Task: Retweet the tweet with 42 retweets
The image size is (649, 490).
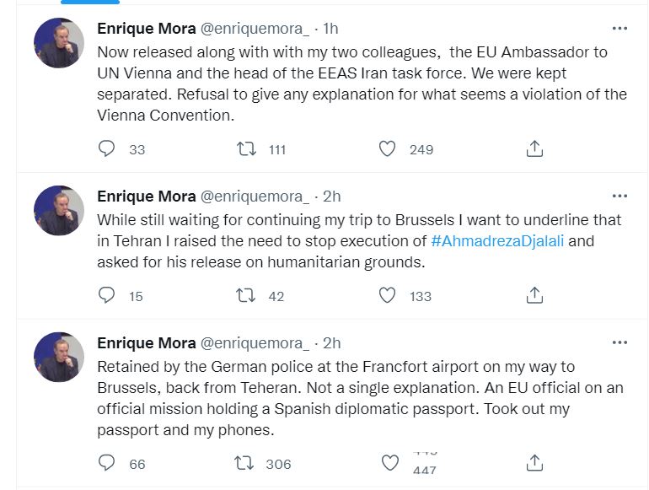Action: pyautogui.click(x=245, y=295)
